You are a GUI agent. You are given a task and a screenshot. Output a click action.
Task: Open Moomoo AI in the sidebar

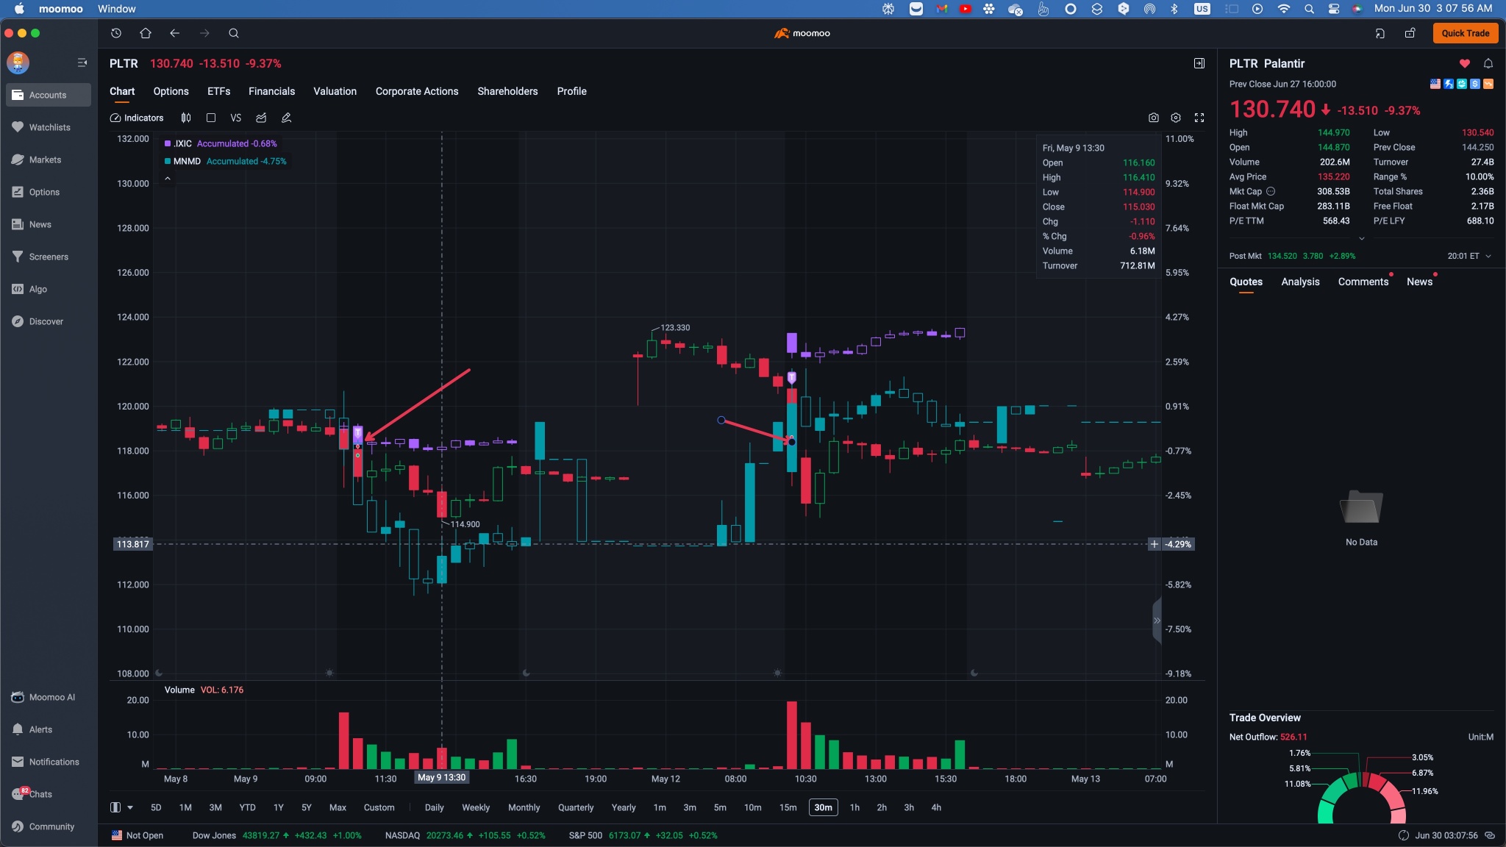tap(49, 697)
